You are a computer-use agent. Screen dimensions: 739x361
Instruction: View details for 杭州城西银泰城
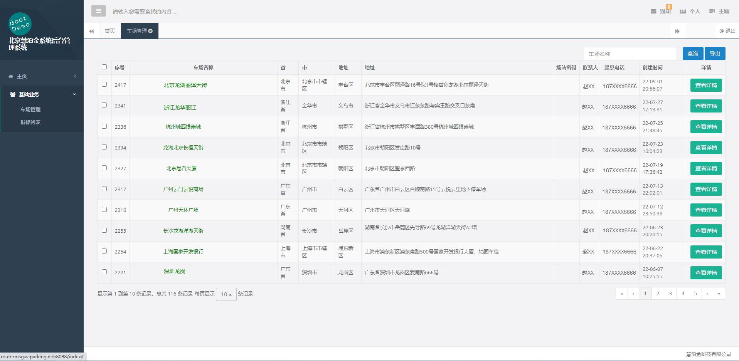tap(705, 127)
